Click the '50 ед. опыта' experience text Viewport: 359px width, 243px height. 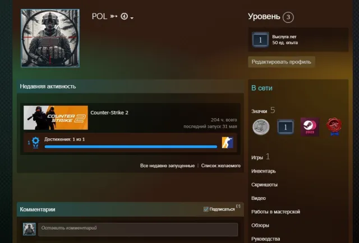285,43
